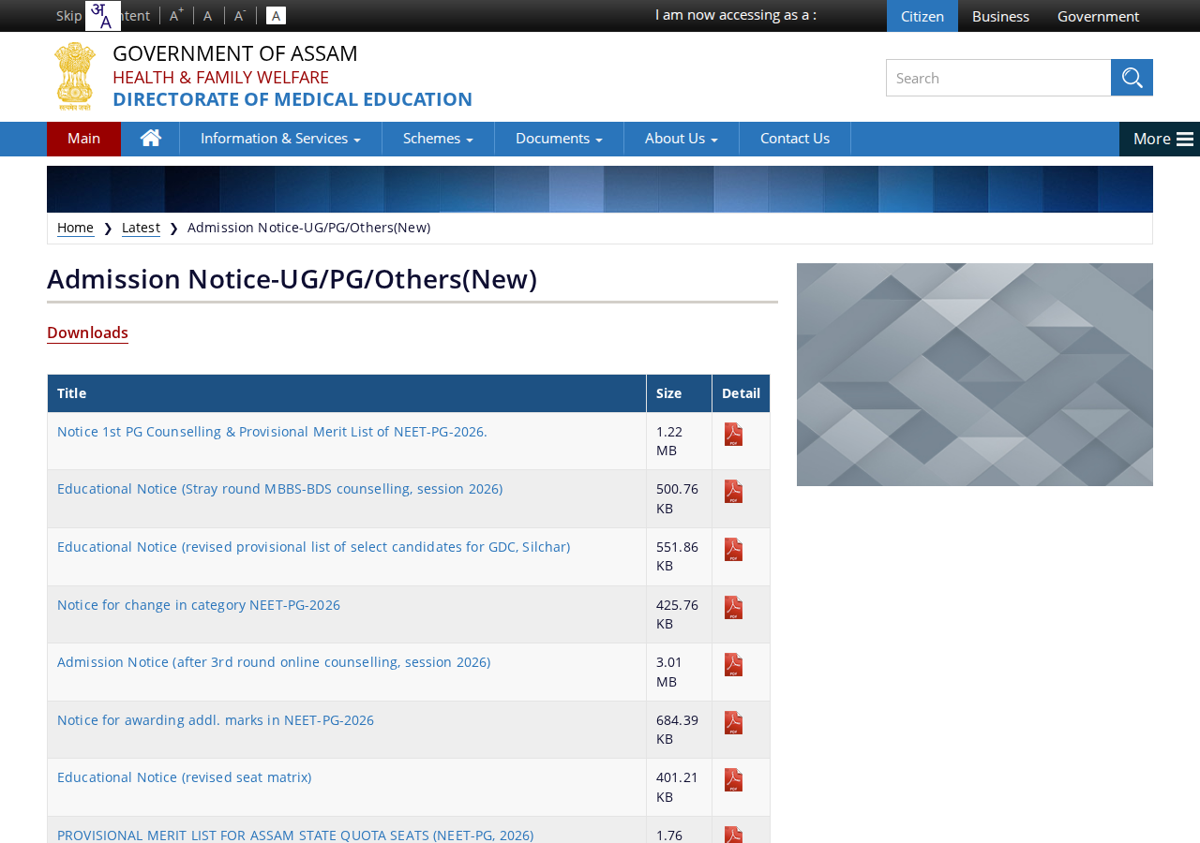Open Notice 1st PG Counselling title link
The image size is (1200, 843).
pyautogui.click(x=272, y=432)
